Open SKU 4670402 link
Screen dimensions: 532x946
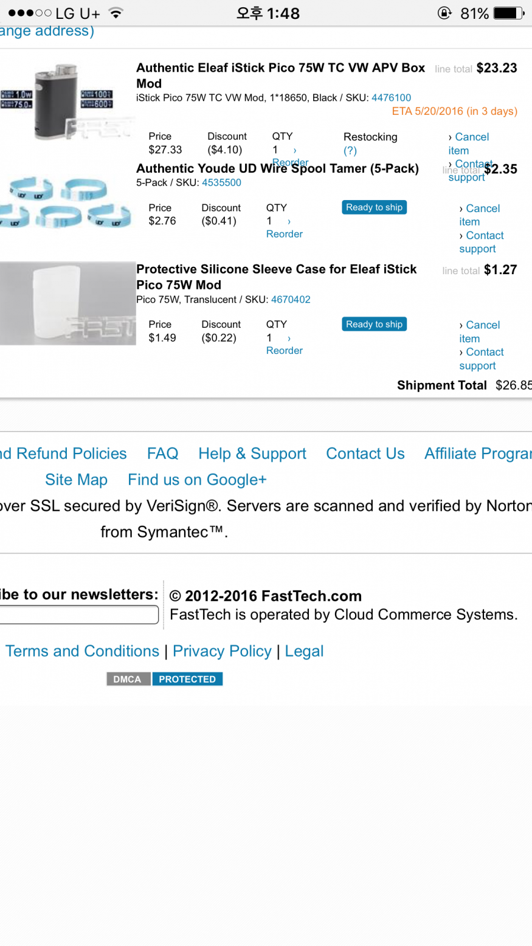[x=291, y=299]
